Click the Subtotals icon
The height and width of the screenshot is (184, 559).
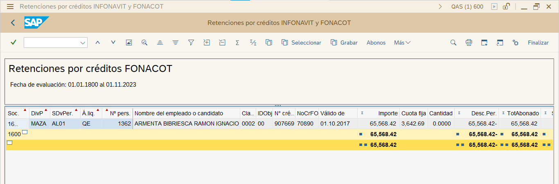click(253, 43)
